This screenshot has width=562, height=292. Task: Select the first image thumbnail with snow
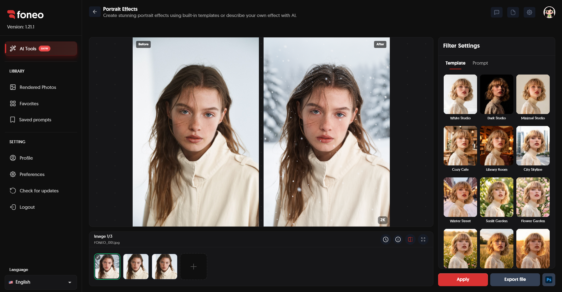[x=107, y=267]
